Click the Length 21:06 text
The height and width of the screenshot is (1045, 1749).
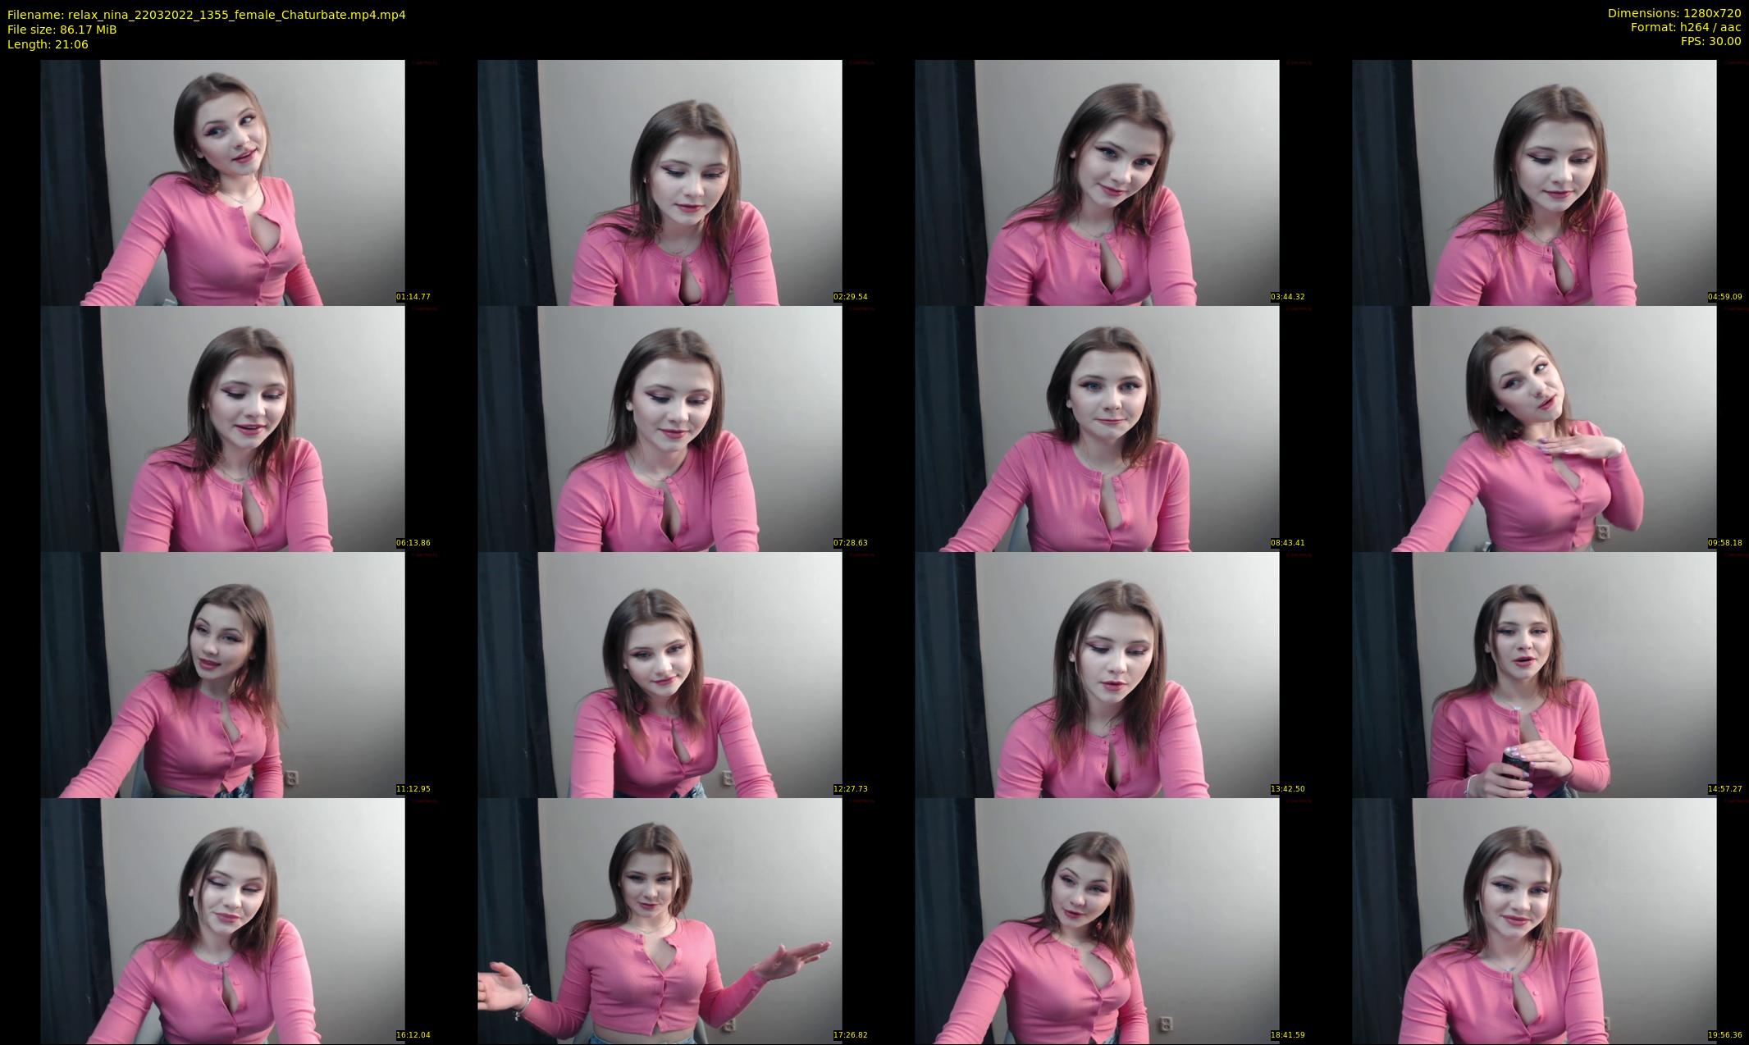[48, 44]
